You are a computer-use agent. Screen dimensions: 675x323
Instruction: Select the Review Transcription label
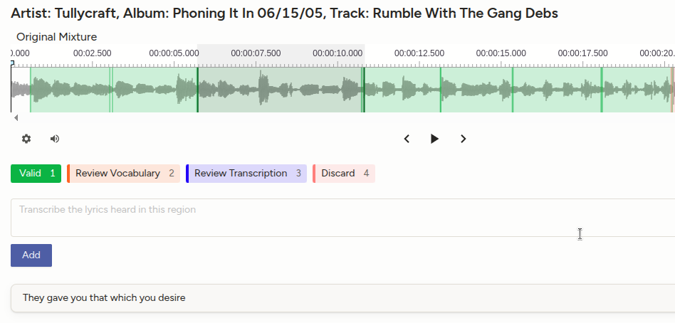246,174
